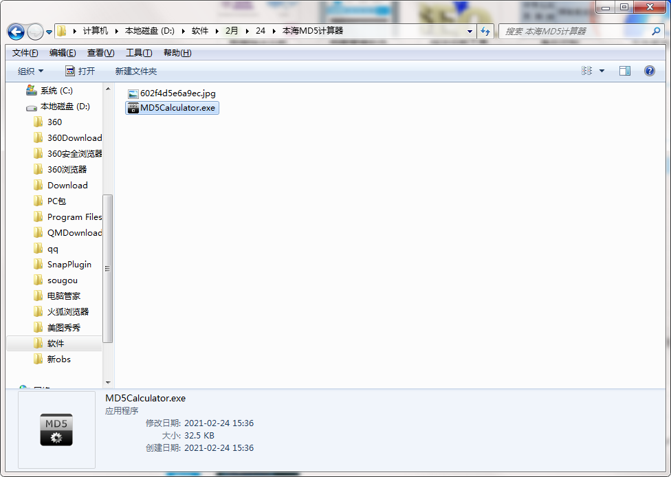Screen dimensions: 671x477
Task: Select the 602f4d5e6a9ec.jpg image file icon
Action: (133, 93)
